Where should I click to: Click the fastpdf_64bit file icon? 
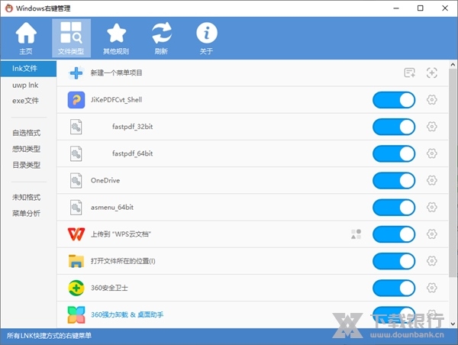pyautogui.click(x=76, y=153)
